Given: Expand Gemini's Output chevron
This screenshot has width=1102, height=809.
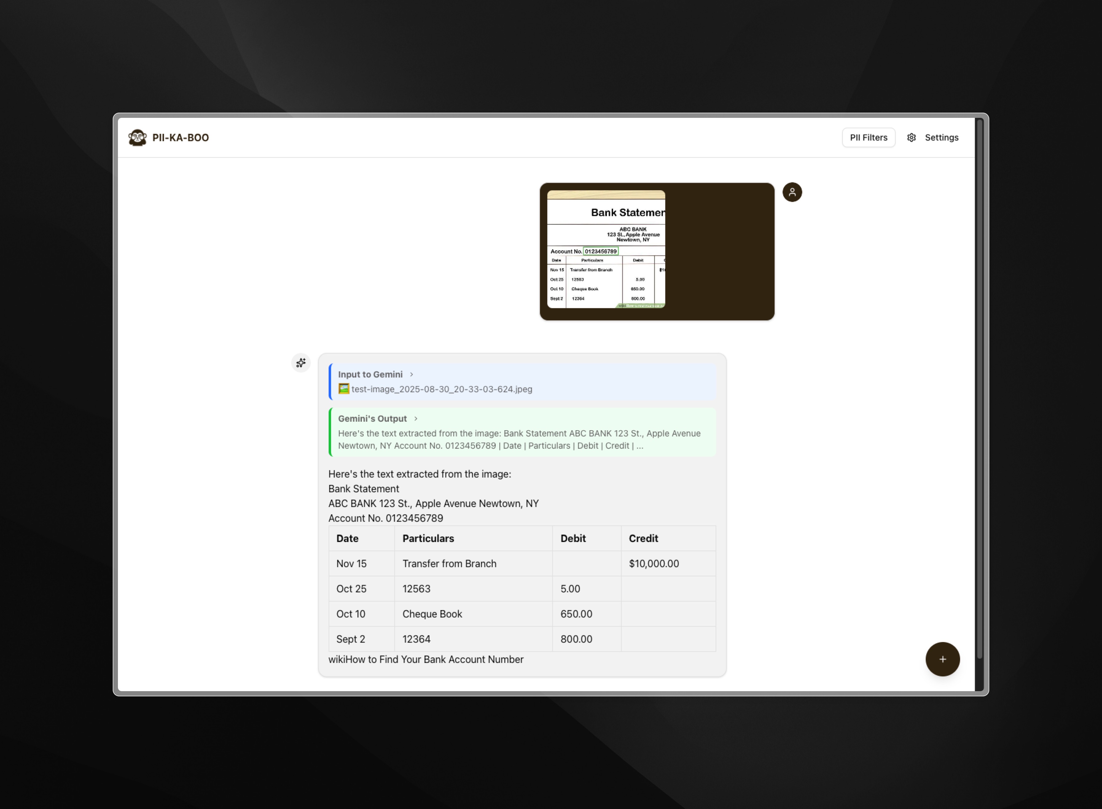Looking at the screenshot, I should point(416,419).
